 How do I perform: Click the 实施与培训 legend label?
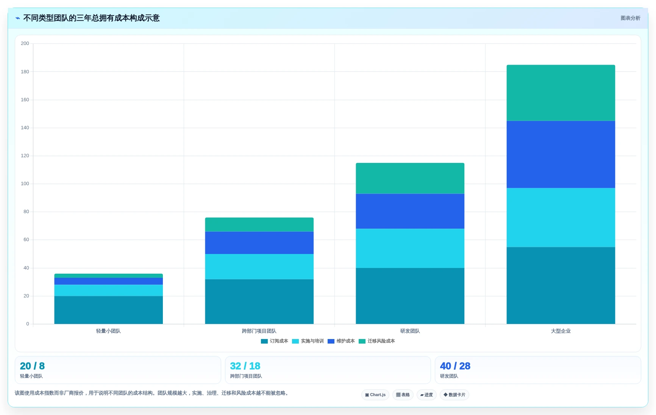pyautogui.click(x=312, y=341)
